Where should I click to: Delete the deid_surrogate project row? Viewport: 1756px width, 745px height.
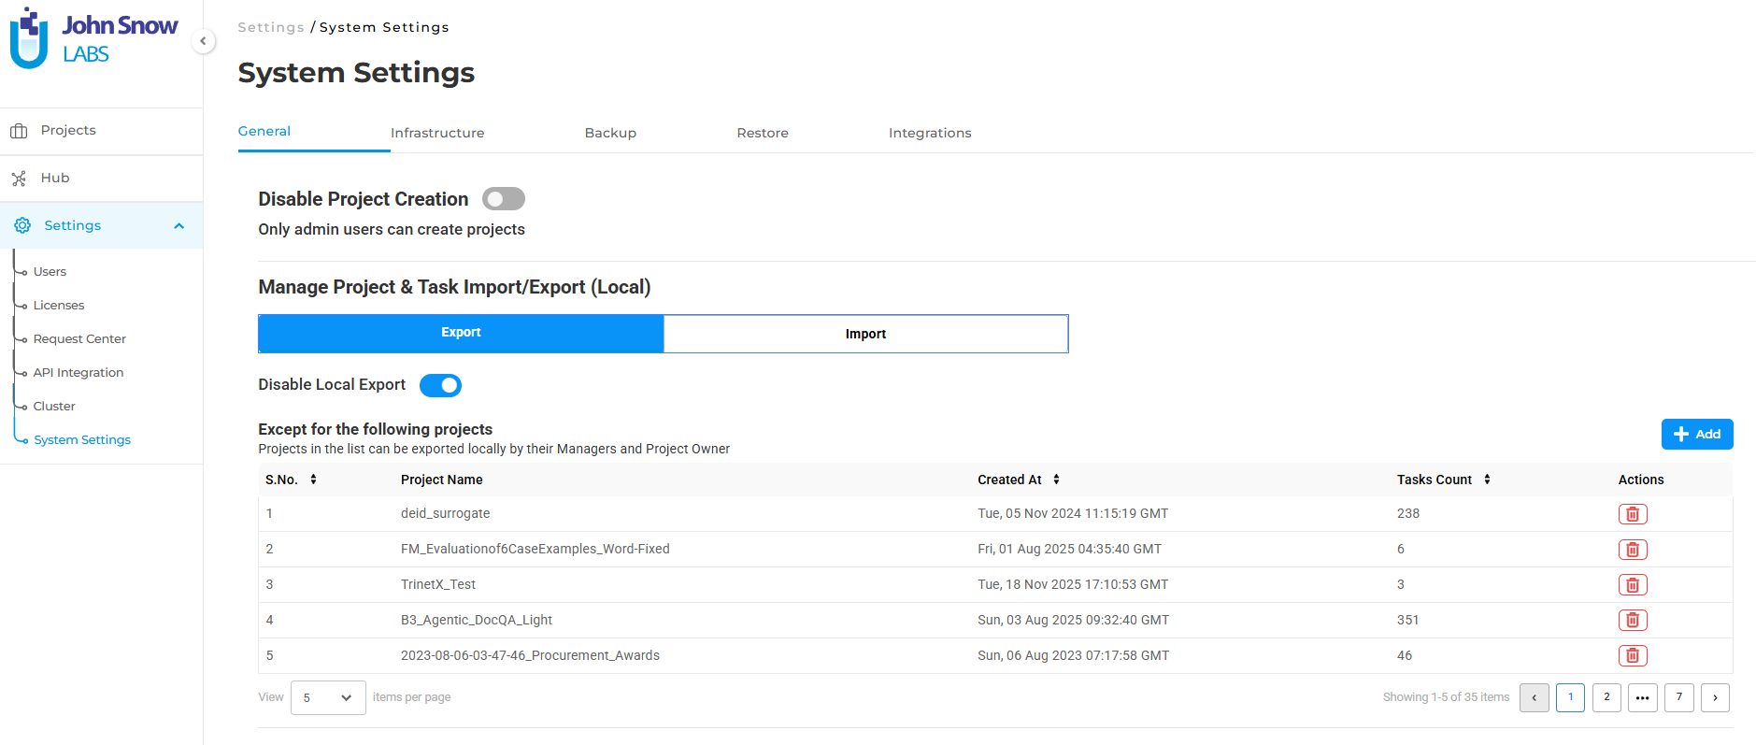(x=1632, y=514)
